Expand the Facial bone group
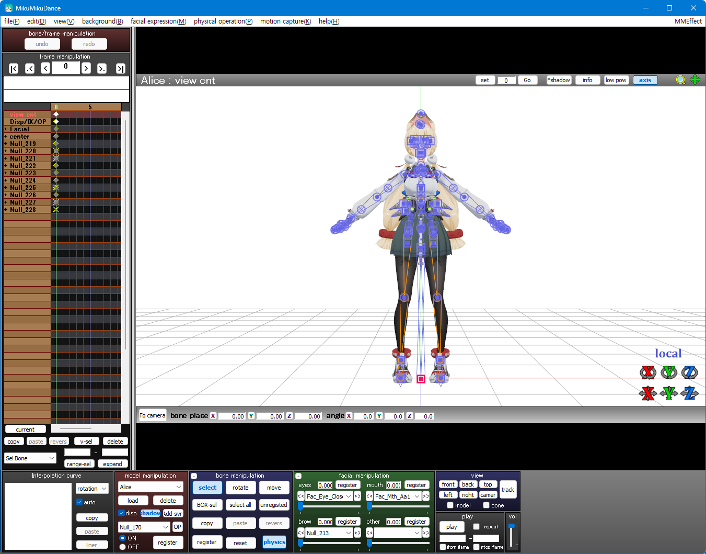 coord(6,129)
